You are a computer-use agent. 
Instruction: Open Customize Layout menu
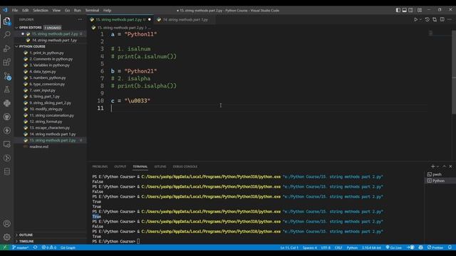click(x=420, y=10)
